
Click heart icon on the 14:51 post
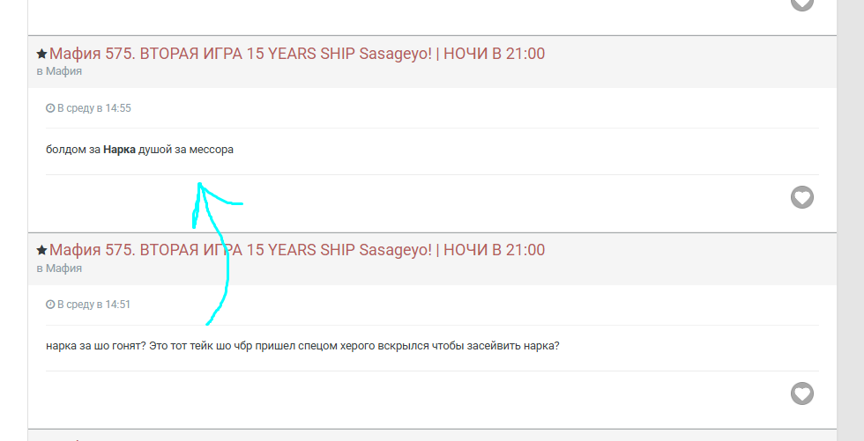[x=801, y=393]
